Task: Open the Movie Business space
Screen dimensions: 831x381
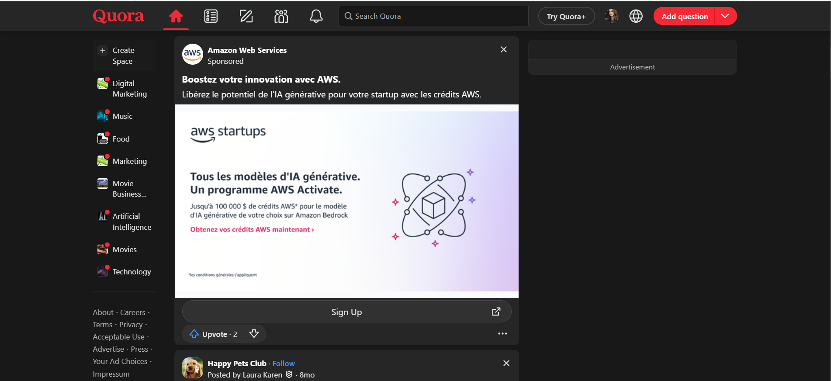Action: [x=124, y=189]
